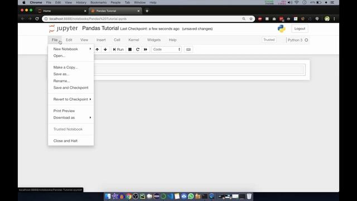
Task: Restart and run all with fast-forward icon
Action: tap(146, 50)
